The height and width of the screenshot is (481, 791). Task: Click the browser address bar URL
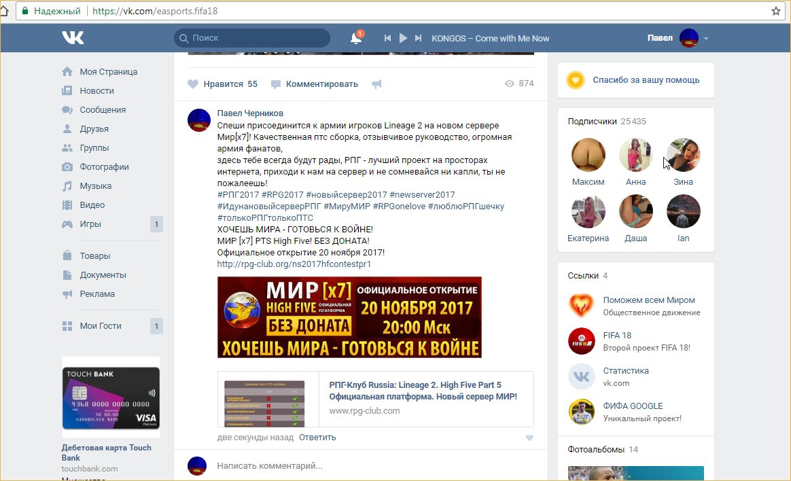pos(155,11)
